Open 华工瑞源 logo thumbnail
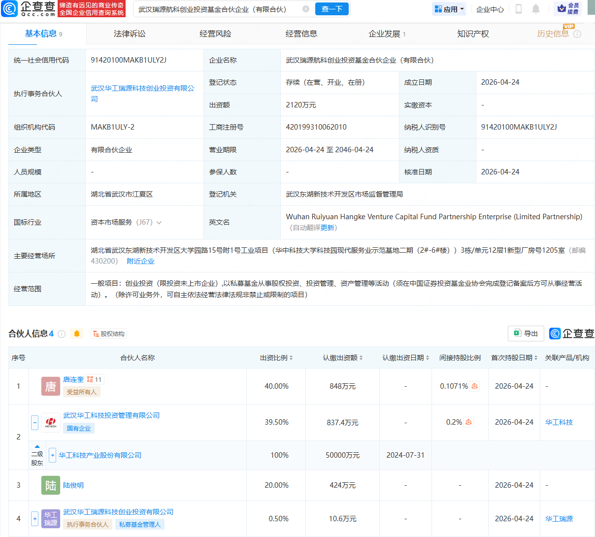595x537 pixels. tap(51, 519)
